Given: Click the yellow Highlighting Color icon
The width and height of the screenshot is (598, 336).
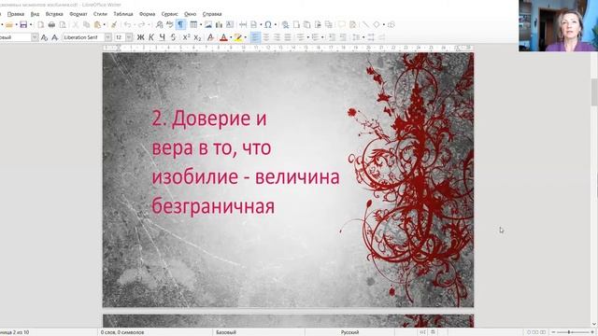Looking at the screenshot, I should click(238, 37).
